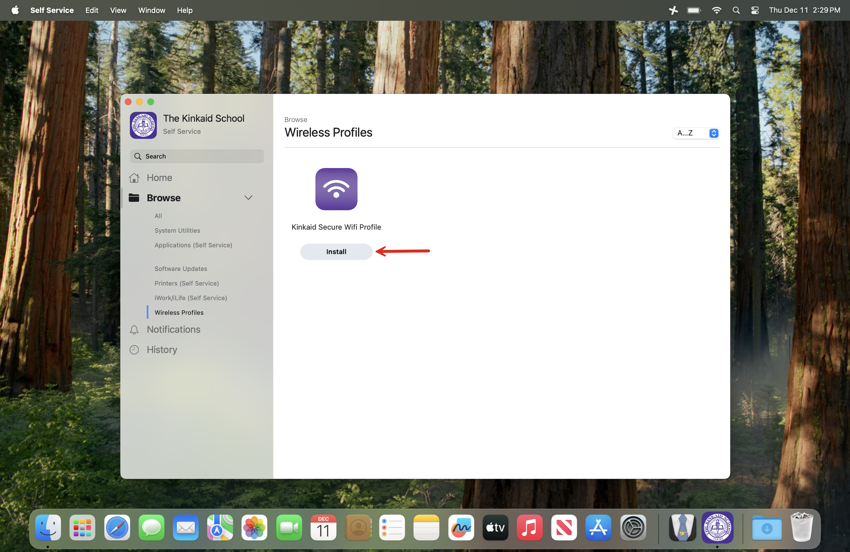Image resolution: width=850 pixels, height=552 pixels.
Task: Select Software Updates category
Action: 181,268
